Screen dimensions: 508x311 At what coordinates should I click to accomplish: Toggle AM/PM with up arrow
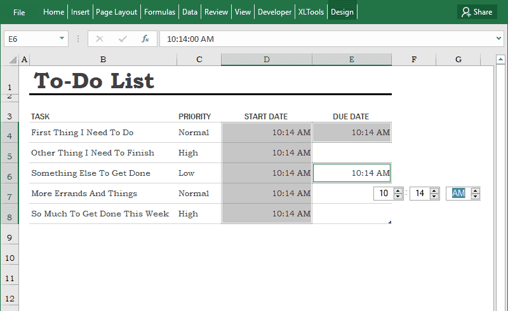click(x=475, y=190)
